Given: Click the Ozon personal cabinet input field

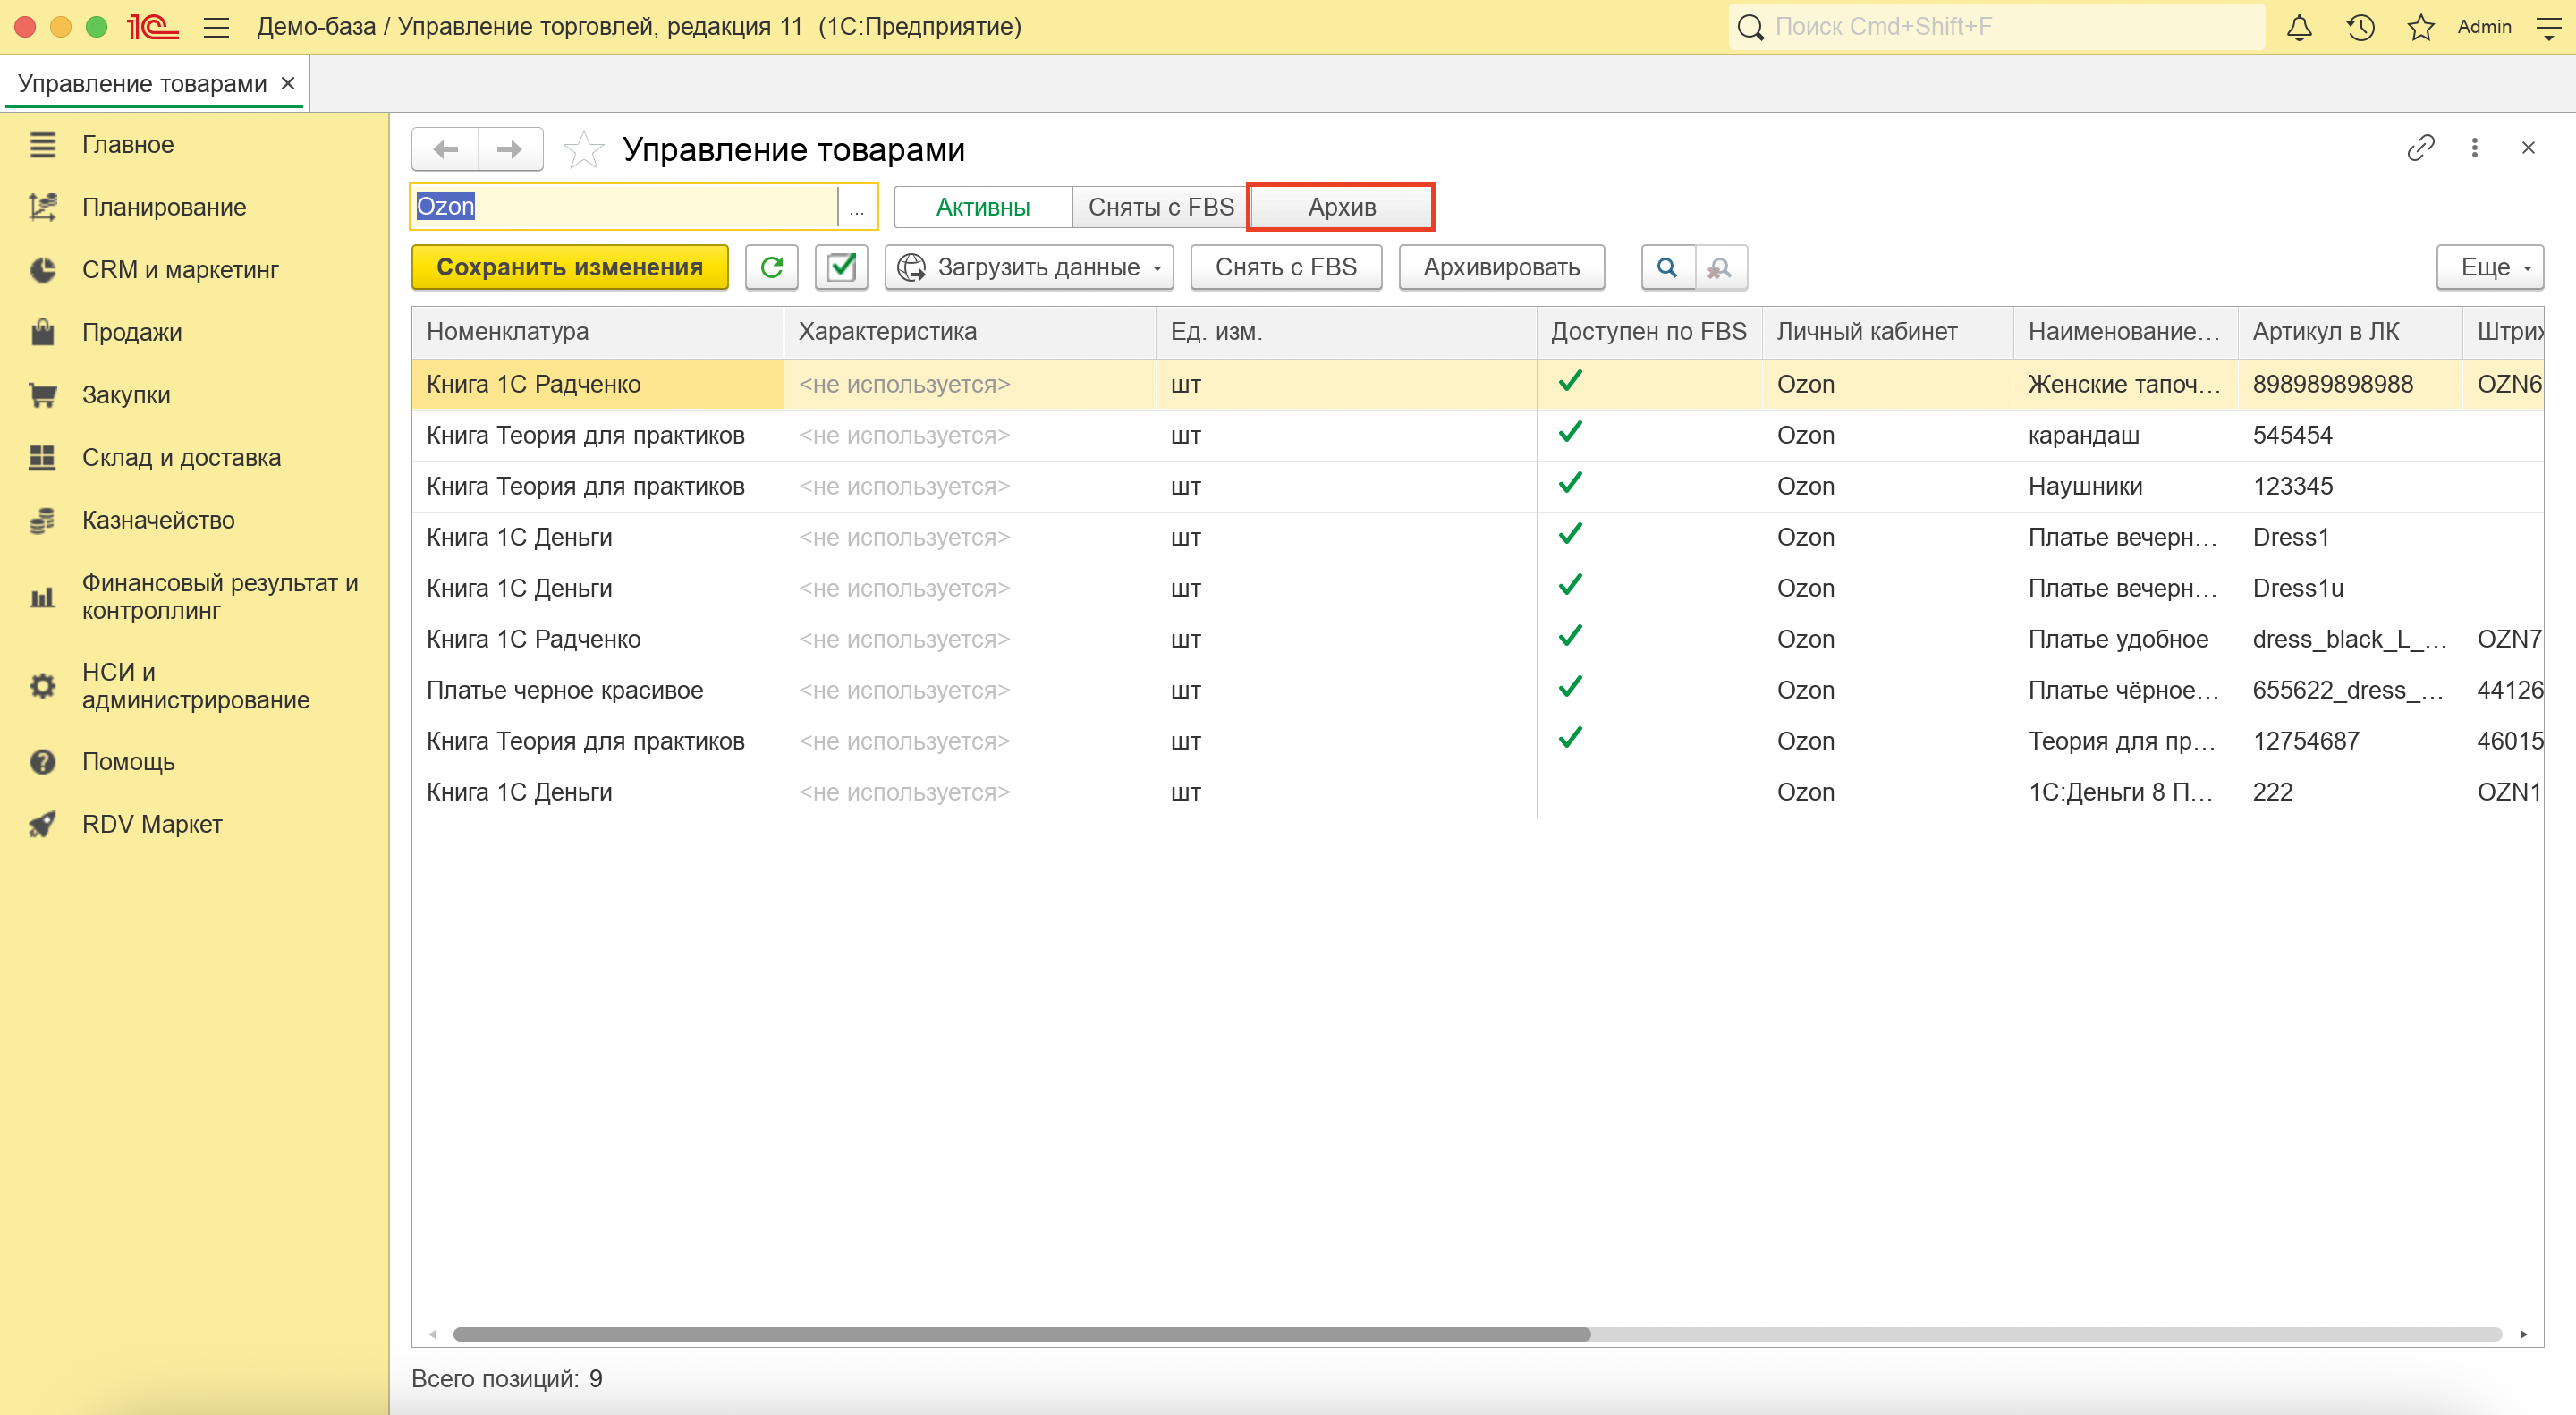Looking at the screenshot, I should [625, 207].
